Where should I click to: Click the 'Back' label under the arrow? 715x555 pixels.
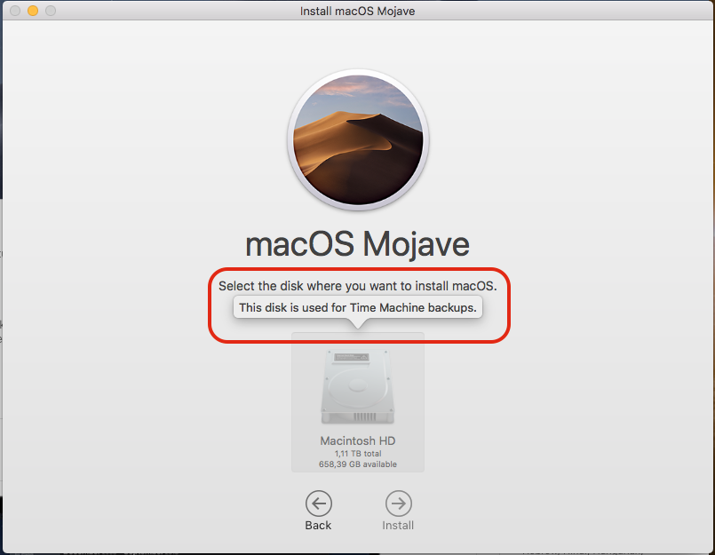(318, 526)
